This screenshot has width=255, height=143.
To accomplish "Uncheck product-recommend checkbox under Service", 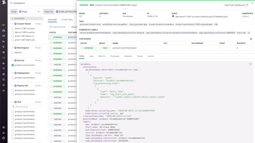I will point(13,65).
